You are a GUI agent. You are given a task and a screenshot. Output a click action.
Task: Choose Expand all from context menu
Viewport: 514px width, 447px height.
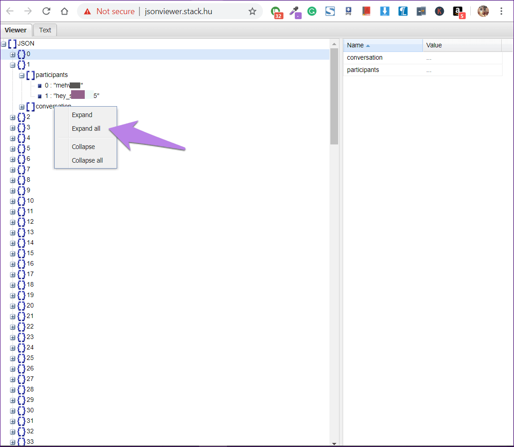click(x=86, y=128)
